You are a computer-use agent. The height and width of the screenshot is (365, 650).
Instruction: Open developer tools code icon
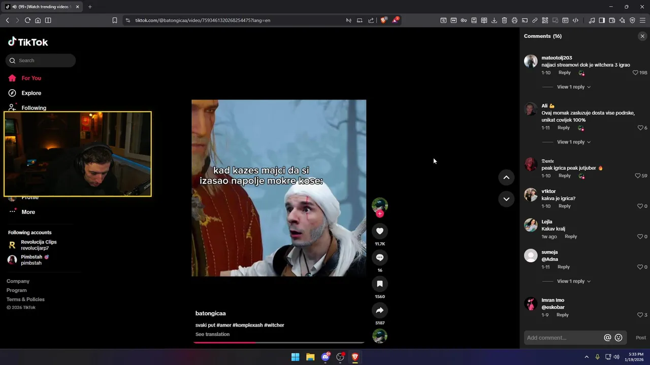(x=575, y=20)
